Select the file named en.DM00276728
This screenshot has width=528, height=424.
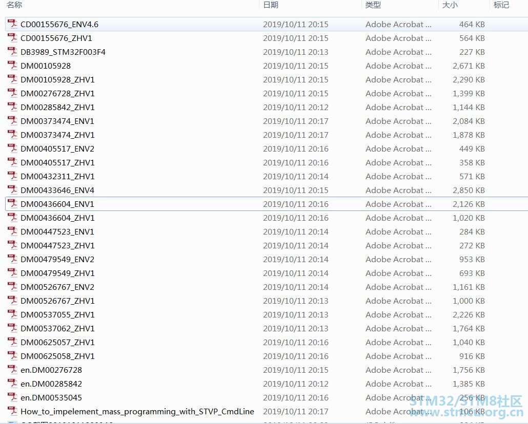tap(51, 370)
